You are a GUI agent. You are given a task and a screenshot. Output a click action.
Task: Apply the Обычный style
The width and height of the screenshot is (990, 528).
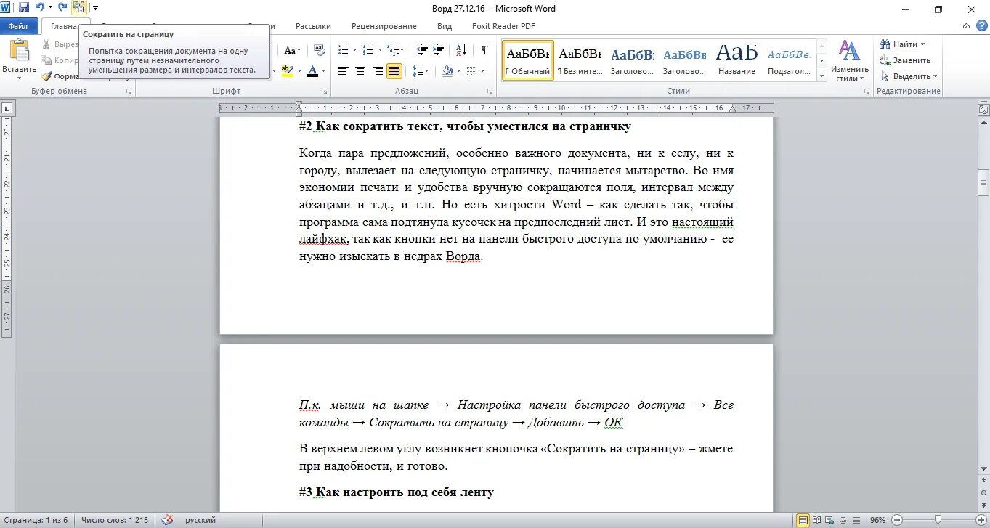point(528,60)
